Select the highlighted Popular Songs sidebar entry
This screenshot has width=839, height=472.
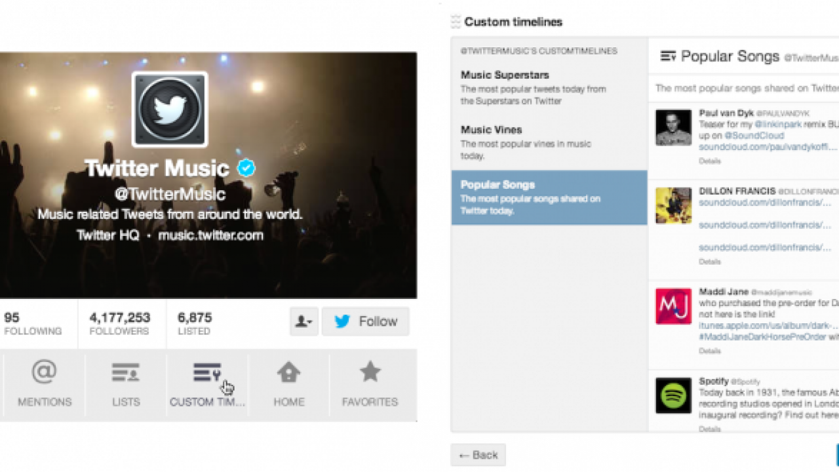[549, 198]
